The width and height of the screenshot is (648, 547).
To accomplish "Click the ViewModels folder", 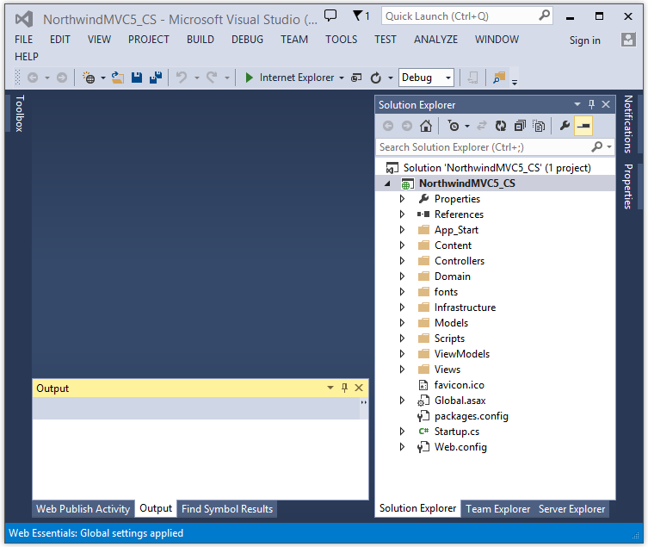I will coord(461,354).
